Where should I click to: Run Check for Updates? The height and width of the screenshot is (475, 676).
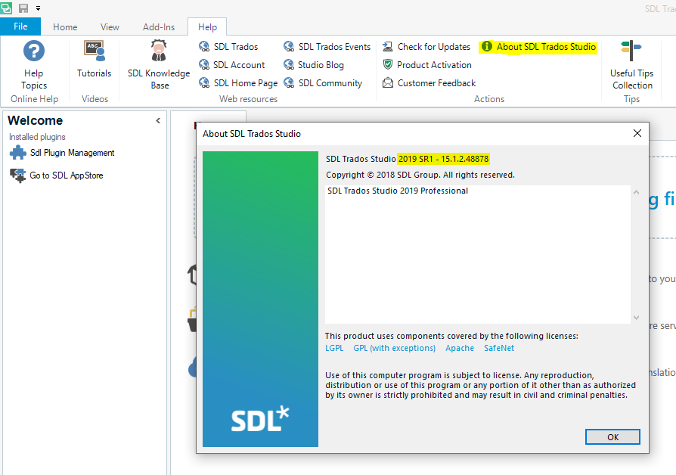[426, 47]
